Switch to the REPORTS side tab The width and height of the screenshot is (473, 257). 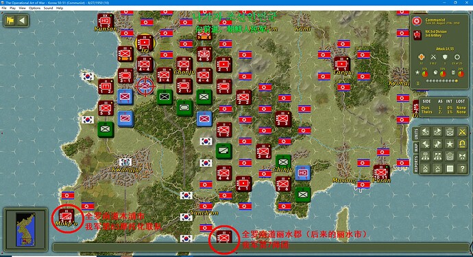416,164
